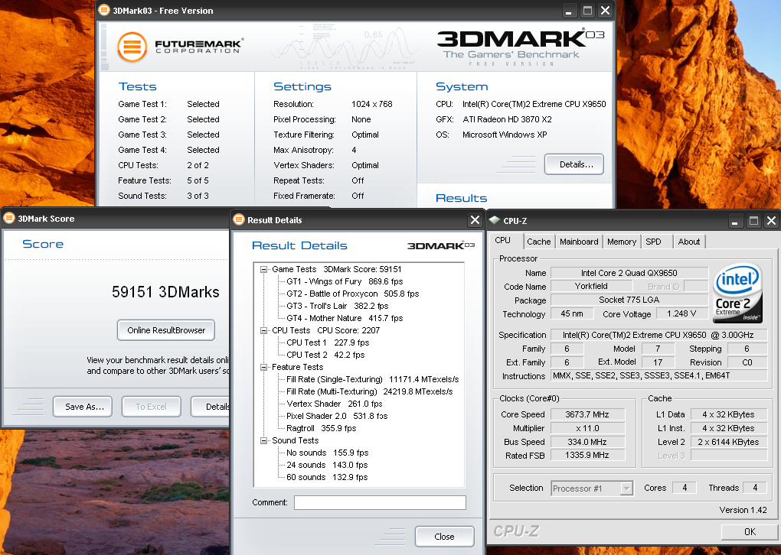Collapse the Feature Tests tree node
The height and width of the screenshot is (555, 781).
click(x=263, y=367)
